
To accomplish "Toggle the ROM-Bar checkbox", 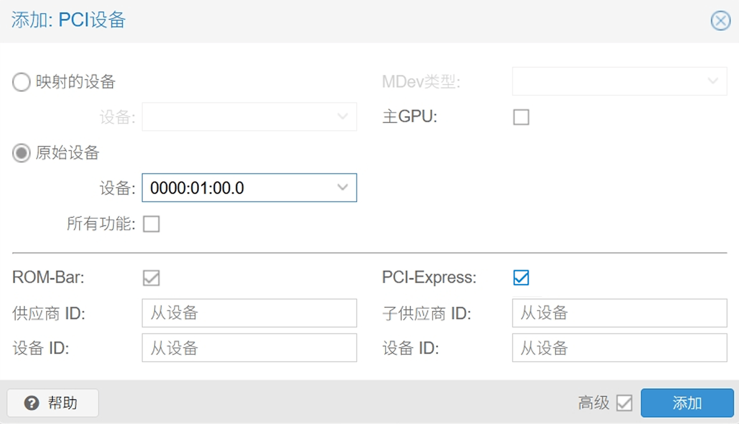I will (151, 278).
